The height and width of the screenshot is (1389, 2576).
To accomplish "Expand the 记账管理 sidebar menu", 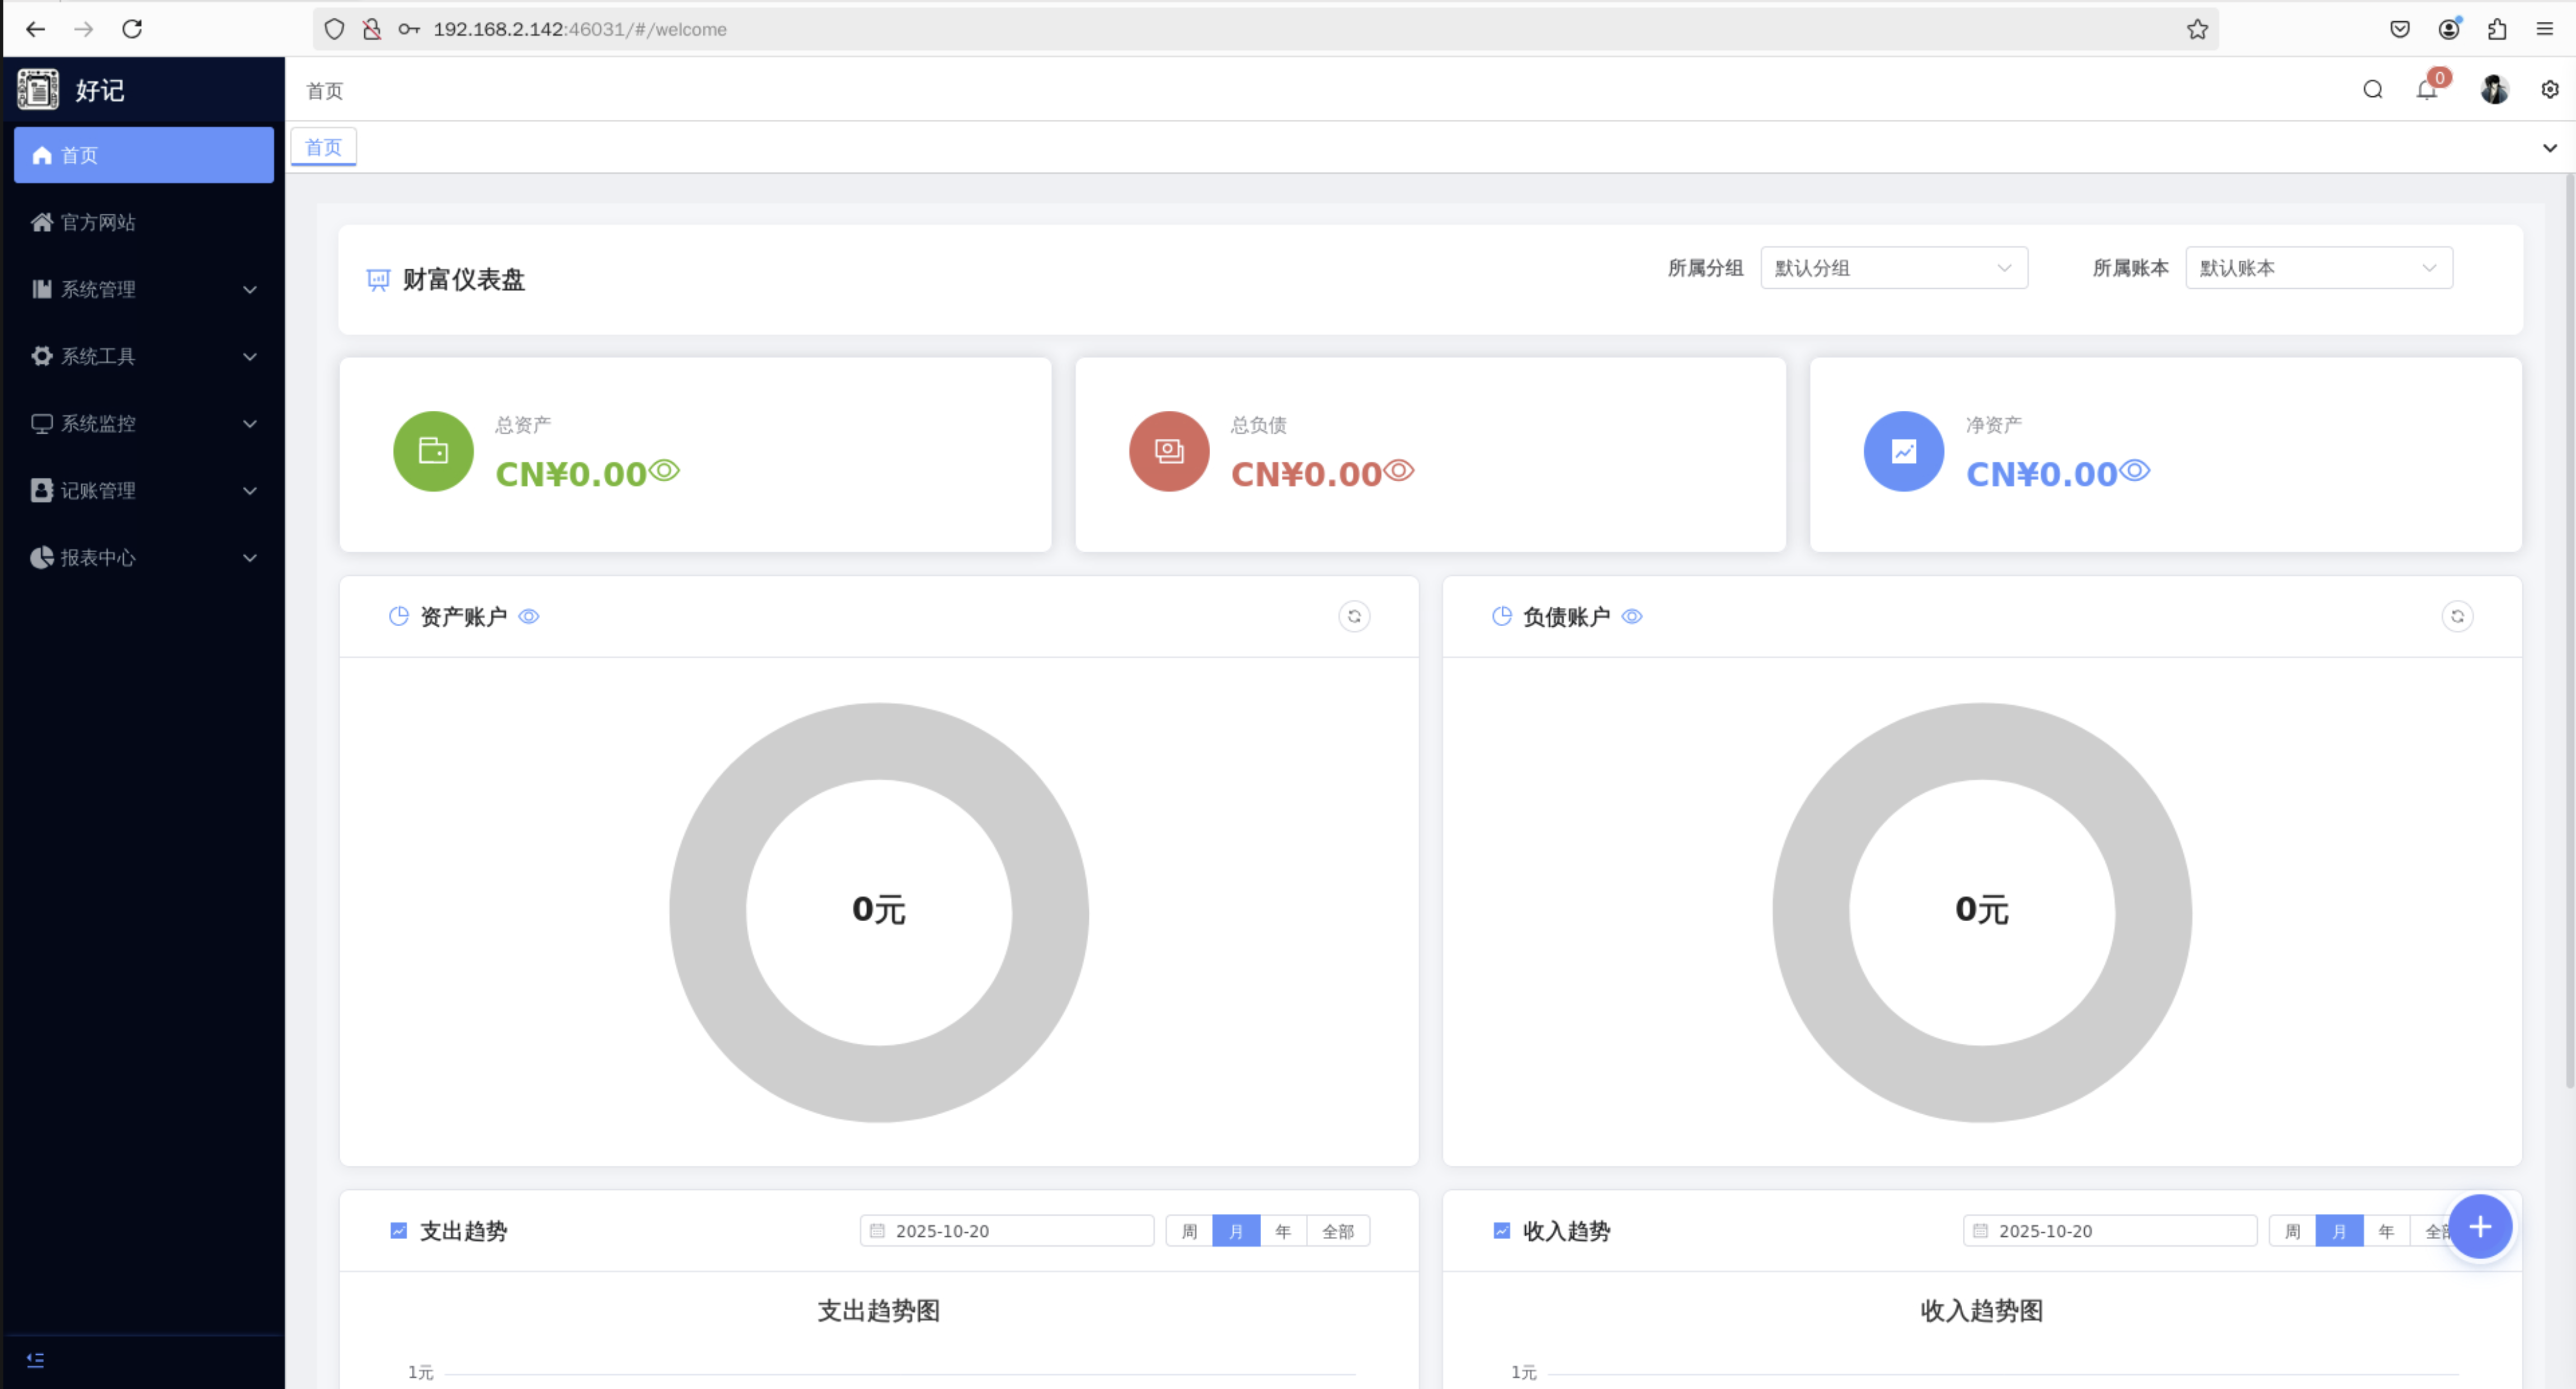I will [x=143, y=490].
